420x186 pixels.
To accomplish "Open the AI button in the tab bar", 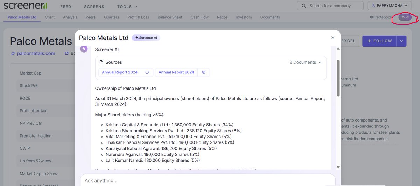I will tap(405, 17).
